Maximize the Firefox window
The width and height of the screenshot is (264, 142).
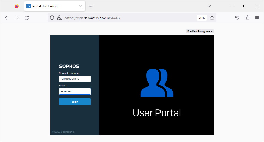(x=245, y=6)
